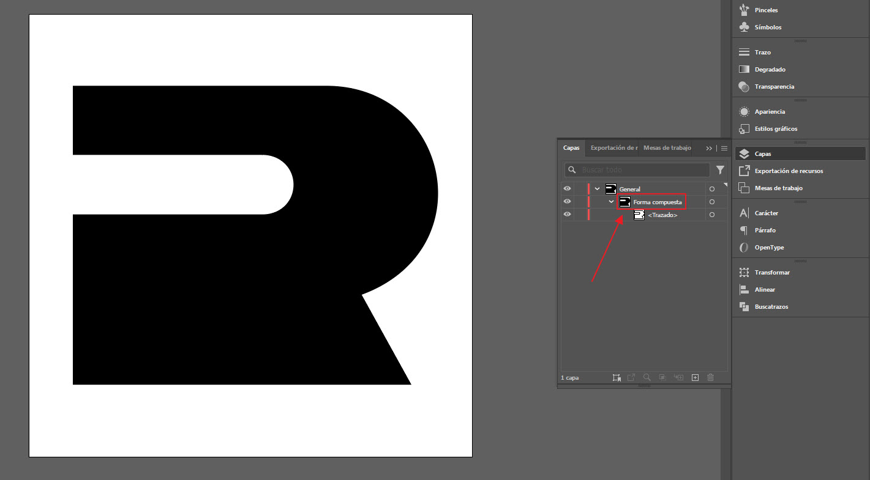Open the Alinear panel
Viewport: 870px width, 480px height.
point(800,290)
